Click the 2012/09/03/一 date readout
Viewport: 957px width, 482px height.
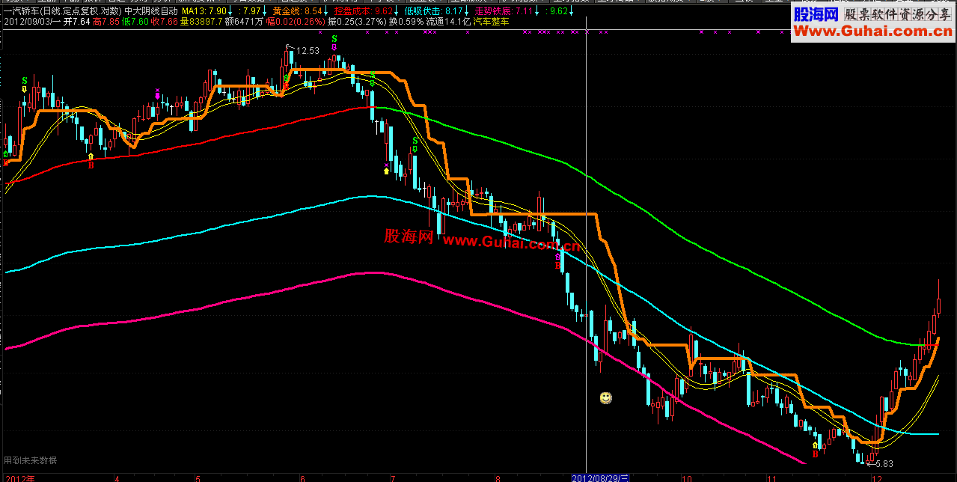click(x=31, y=22)
